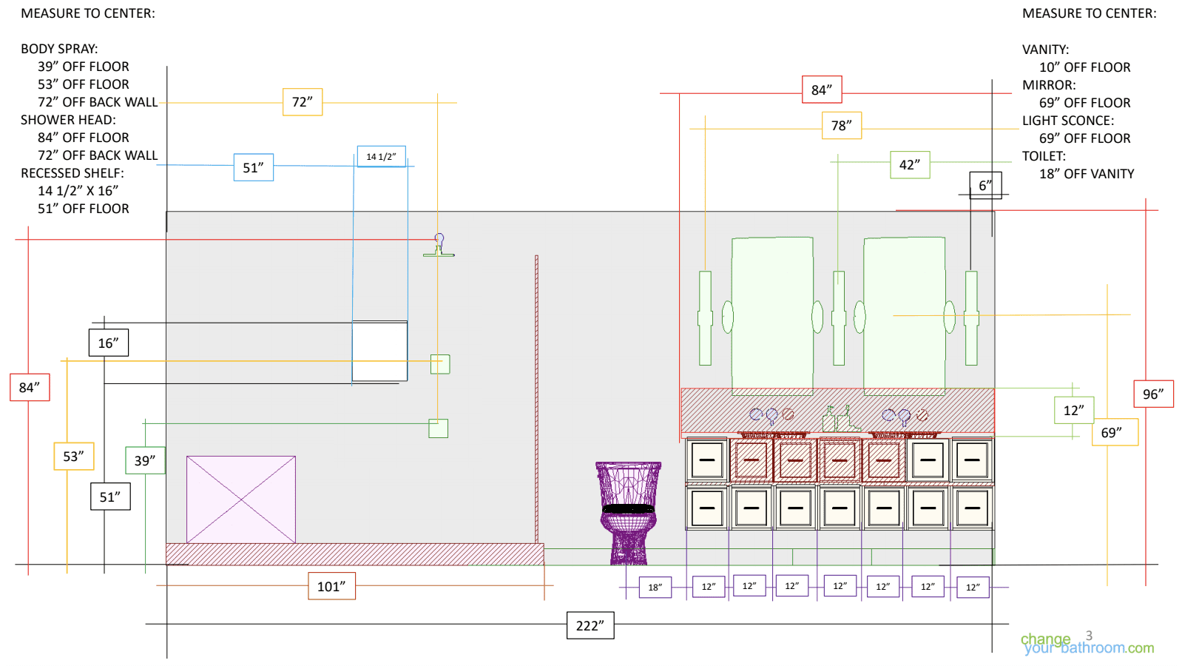Screen dimensions: 1182x666
Task: Click the RECESSED SHELF: heading
Action: click(72, 173)
